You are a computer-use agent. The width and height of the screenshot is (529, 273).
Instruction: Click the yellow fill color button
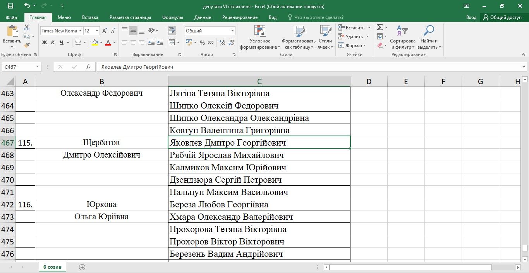tap(95, 42)
